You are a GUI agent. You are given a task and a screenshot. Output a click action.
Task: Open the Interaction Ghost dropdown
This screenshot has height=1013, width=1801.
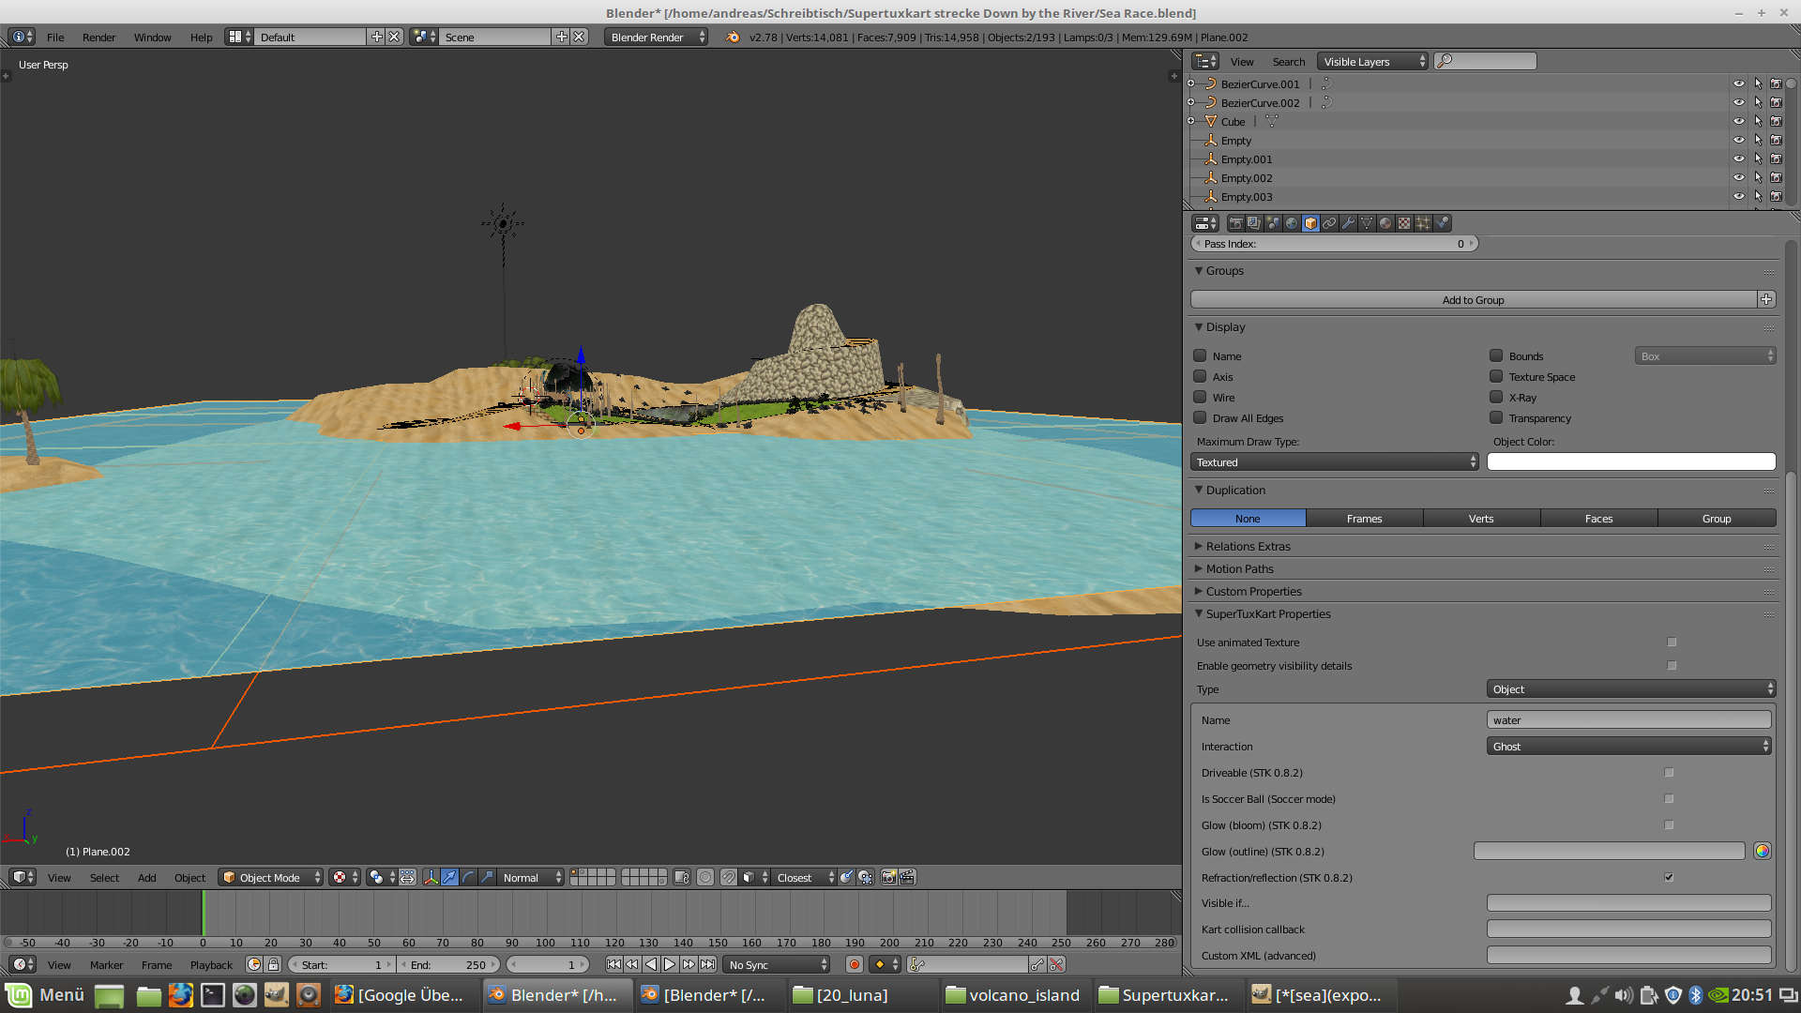pos(1628,746)
